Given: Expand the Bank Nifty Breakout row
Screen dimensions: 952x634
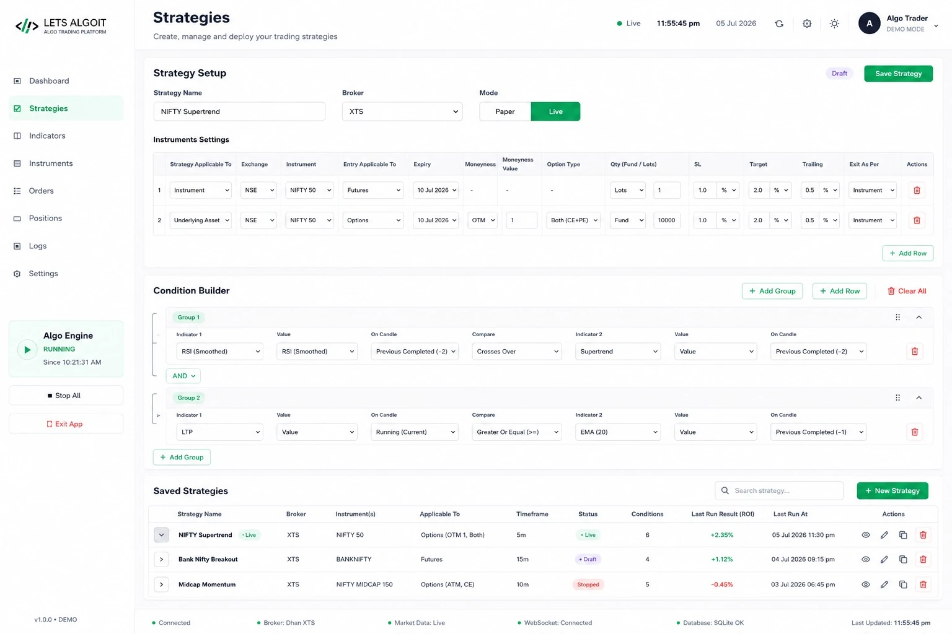Looking at the screenshot, I should click(x=161, y=559).
